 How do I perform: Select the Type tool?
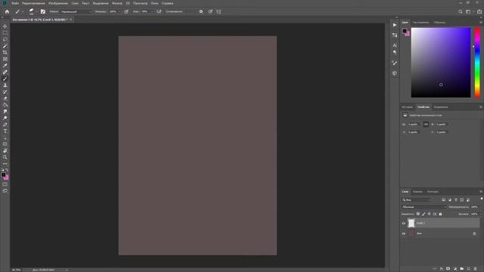point(5,131)
